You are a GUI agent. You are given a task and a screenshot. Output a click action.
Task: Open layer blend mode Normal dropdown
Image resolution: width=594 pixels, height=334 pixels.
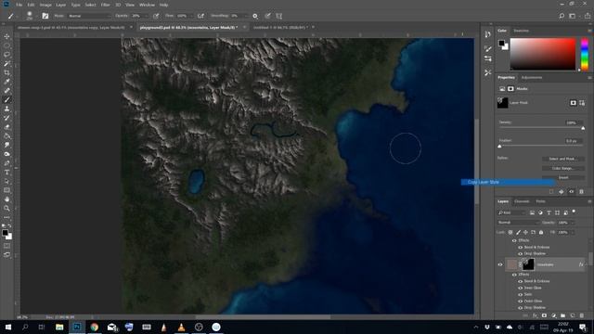coord(518,223)
